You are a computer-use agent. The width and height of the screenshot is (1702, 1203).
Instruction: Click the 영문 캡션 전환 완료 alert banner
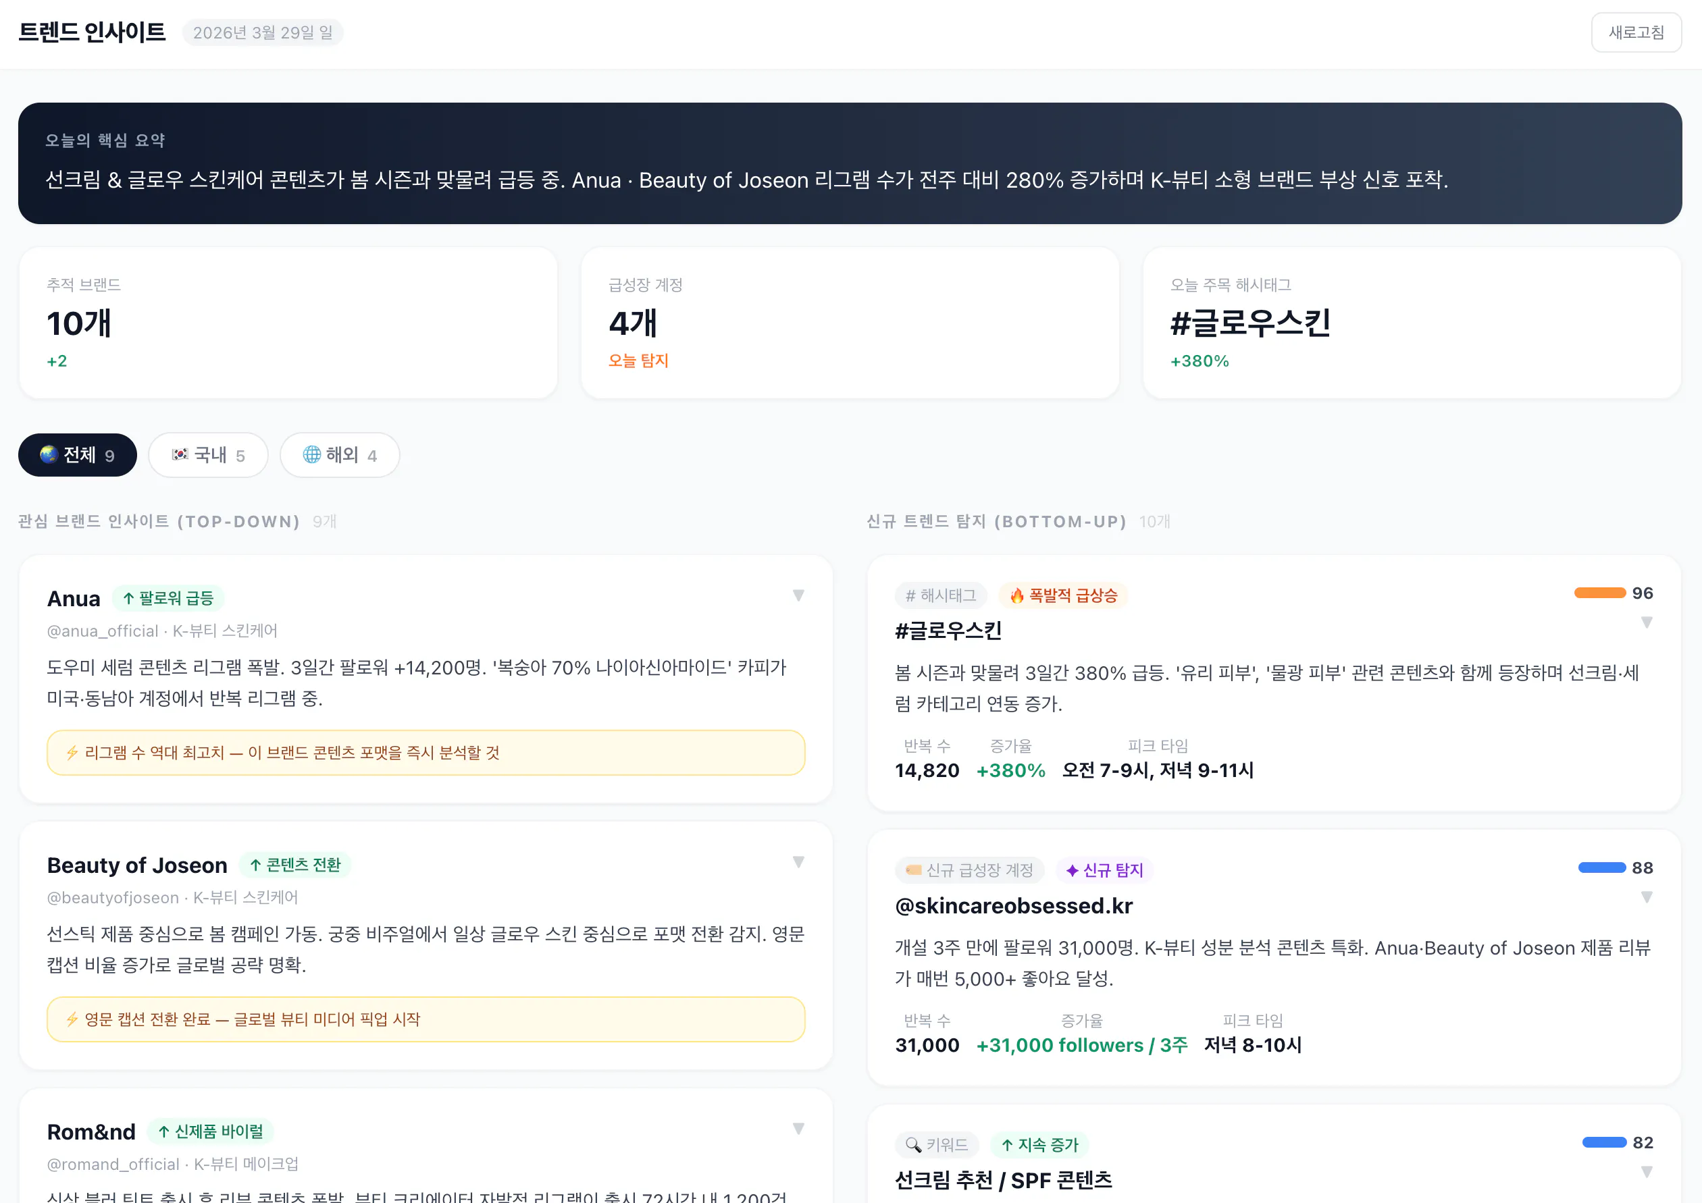click(426, 1019)
